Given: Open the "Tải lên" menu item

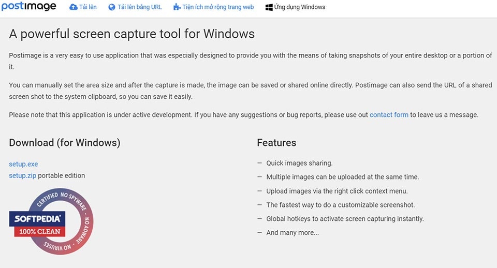Looking at the screenshot, I should (x=88, y=7).
